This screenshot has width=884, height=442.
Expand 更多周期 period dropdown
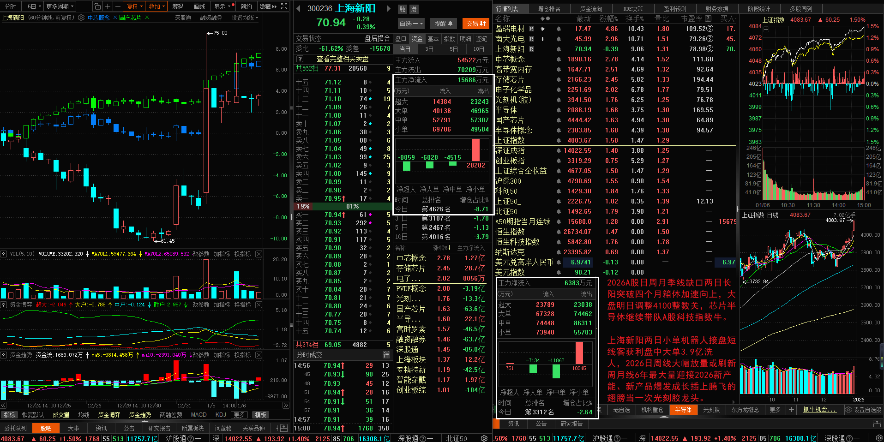[60, 6]
